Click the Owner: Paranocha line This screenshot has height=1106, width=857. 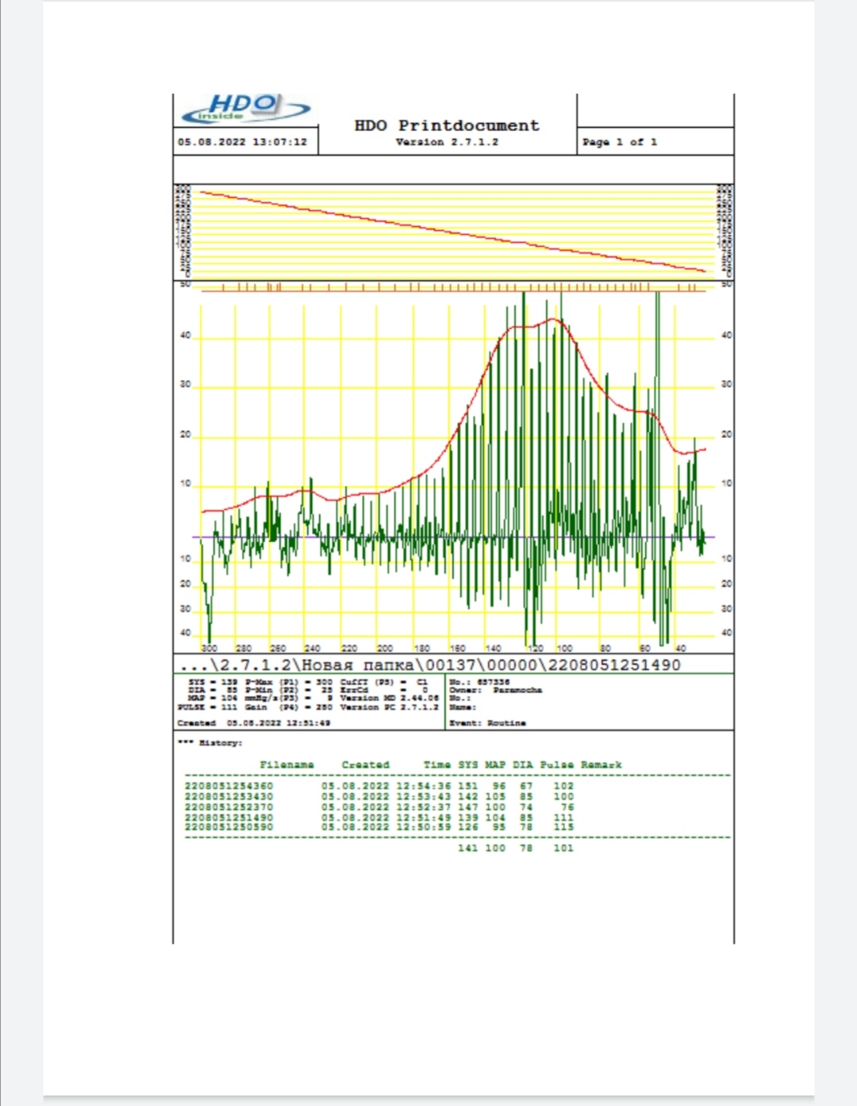pyautogui.click(x=496, y=691)
